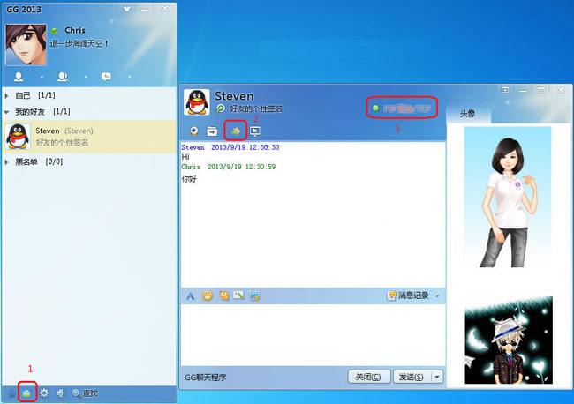The image size is (574, 404).
Task: Select Steven in the friends list
Action: pos(89,137)
